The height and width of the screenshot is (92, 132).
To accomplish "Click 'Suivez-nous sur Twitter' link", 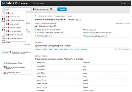I will point(14,63).
